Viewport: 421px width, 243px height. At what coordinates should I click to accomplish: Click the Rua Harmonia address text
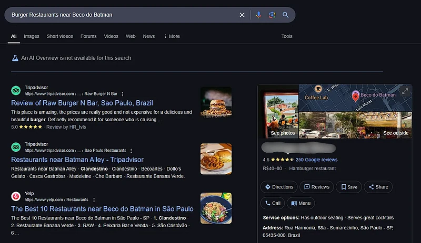(328, 231)
